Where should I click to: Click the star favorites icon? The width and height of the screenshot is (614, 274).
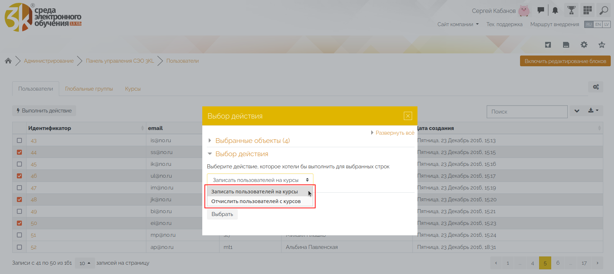pyautogui.click(x=602, y=45)
